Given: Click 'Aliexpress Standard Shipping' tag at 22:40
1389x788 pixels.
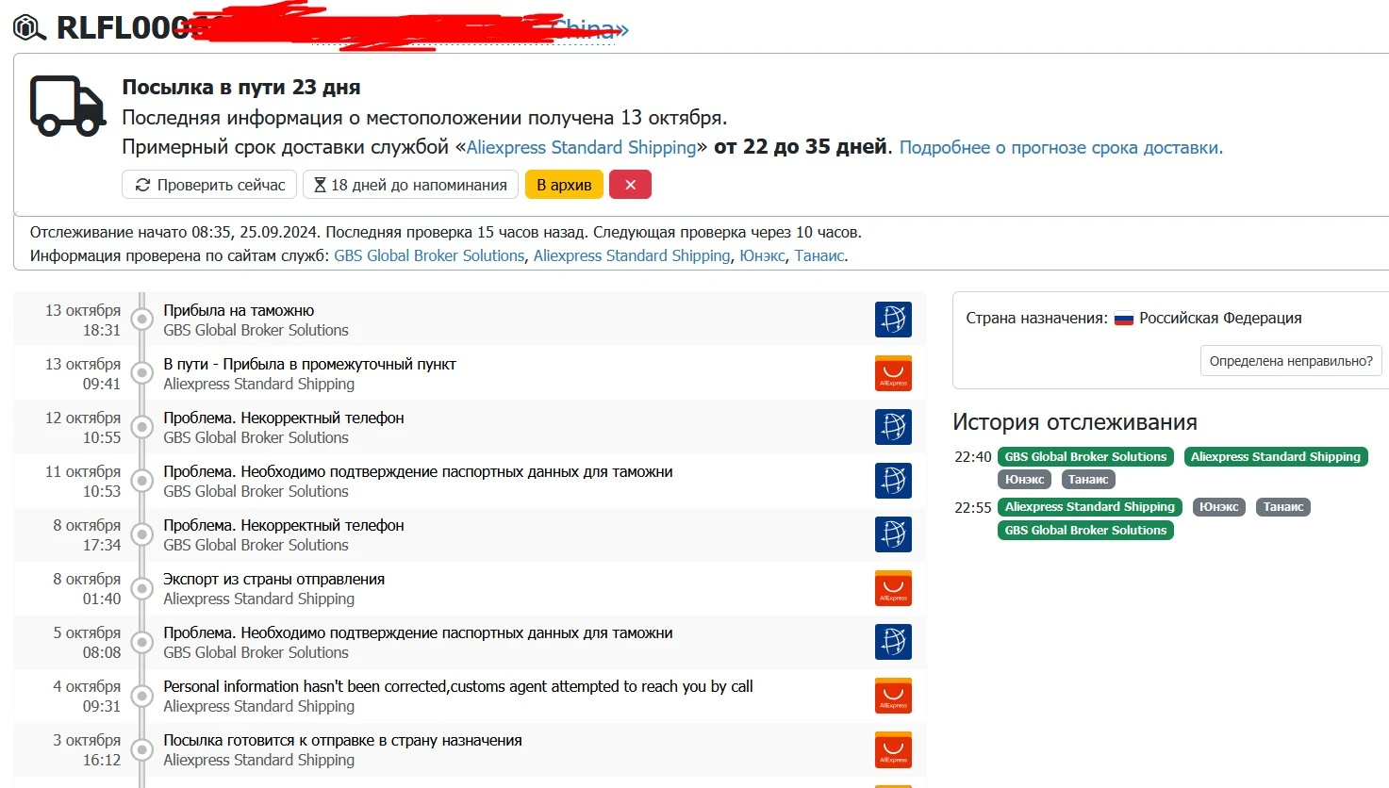Looking at the screenshot, I should 1276,457.
